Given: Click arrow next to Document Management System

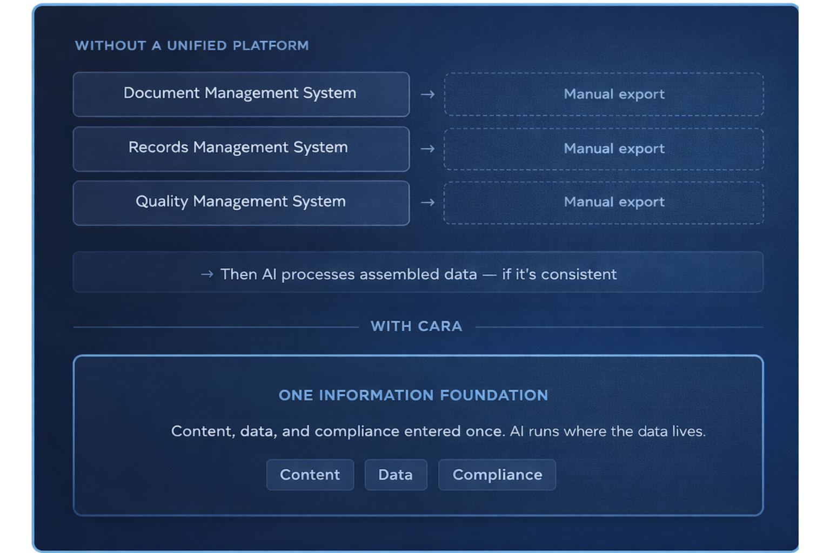Looking at the screenshot, I should [427, 95].
